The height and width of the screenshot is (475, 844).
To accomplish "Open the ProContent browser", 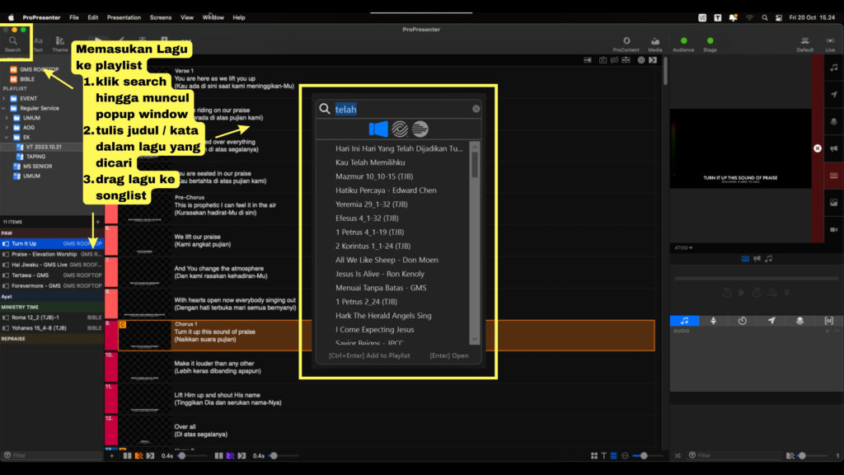I will tap(626, 44).
